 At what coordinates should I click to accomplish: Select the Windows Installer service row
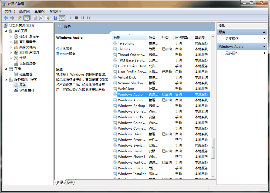click(x=161, y=174)
